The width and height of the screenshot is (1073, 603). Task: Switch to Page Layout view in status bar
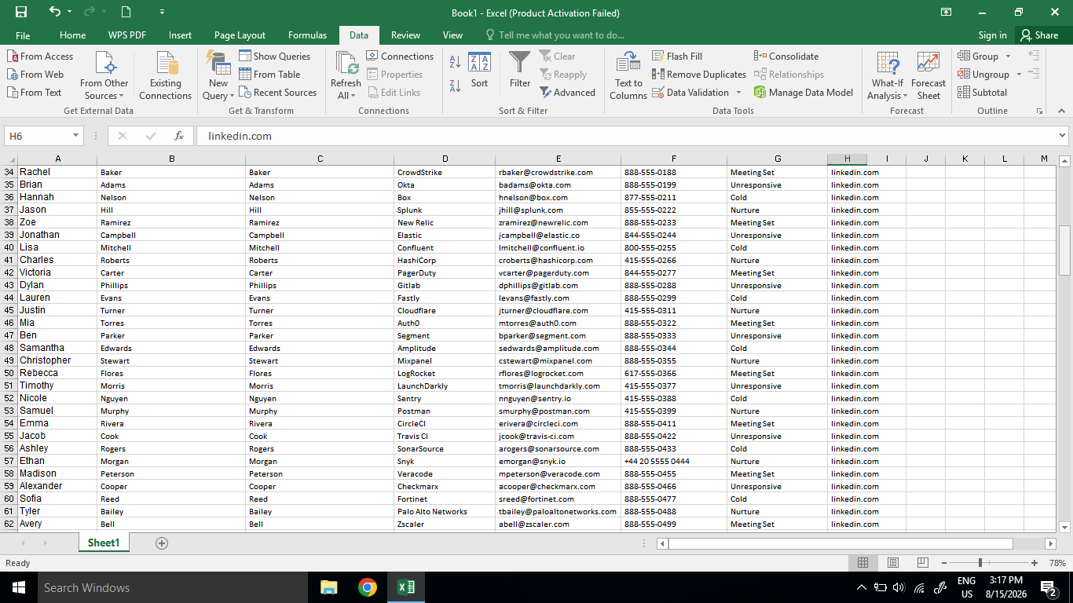pyautogui.click(x=893, y=563)
